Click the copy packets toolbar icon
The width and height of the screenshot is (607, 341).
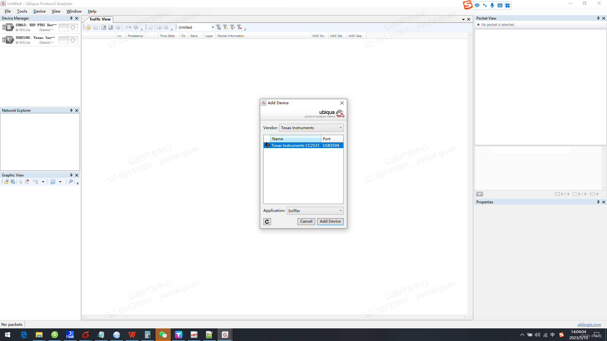(x=150, y=27)
